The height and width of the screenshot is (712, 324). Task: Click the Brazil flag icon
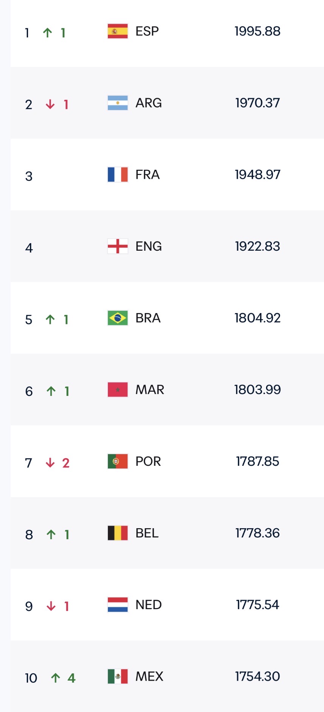(118, 318)
